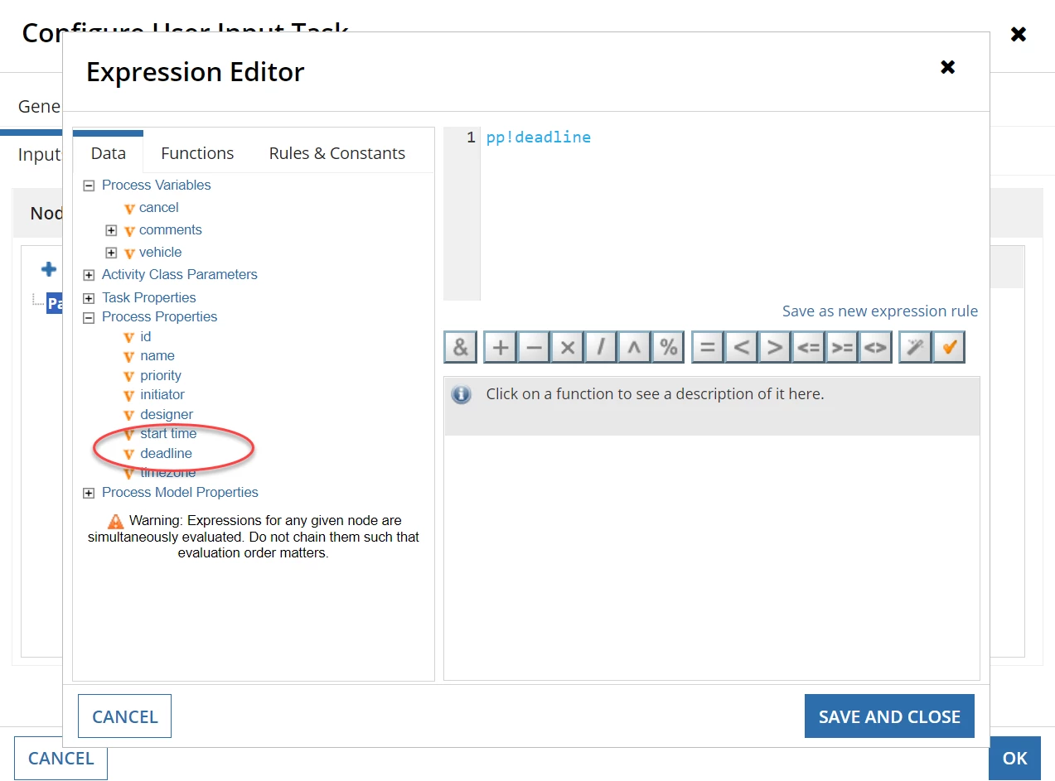The image size is (1055, 781).
Task: Insert the plus operator
Action: pyautogui.click(x=501, y=348)
